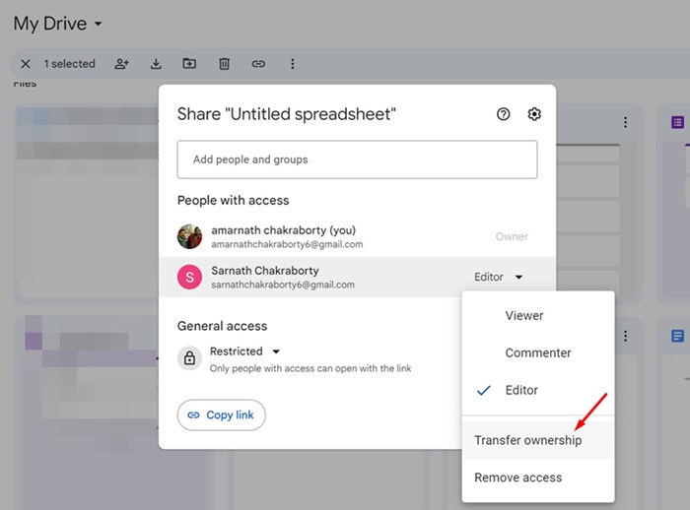Click the get link icon in toolbar
Viewport: 690px width, 510px height.
coord(258,64)
